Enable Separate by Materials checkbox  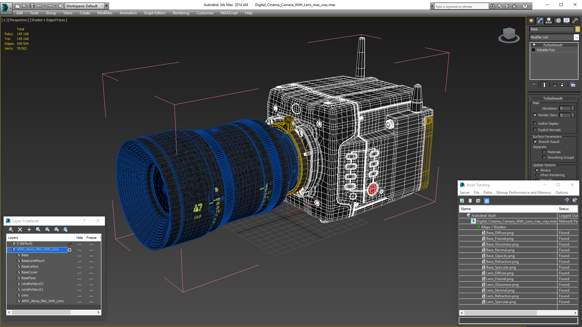(x=544, y=152)
